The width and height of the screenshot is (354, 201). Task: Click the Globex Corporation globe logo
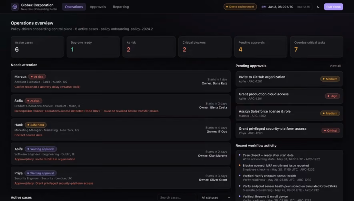(15, 7)
